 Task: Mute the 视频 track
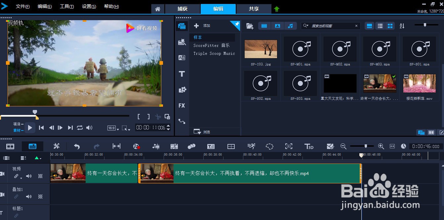coord(29,176)
